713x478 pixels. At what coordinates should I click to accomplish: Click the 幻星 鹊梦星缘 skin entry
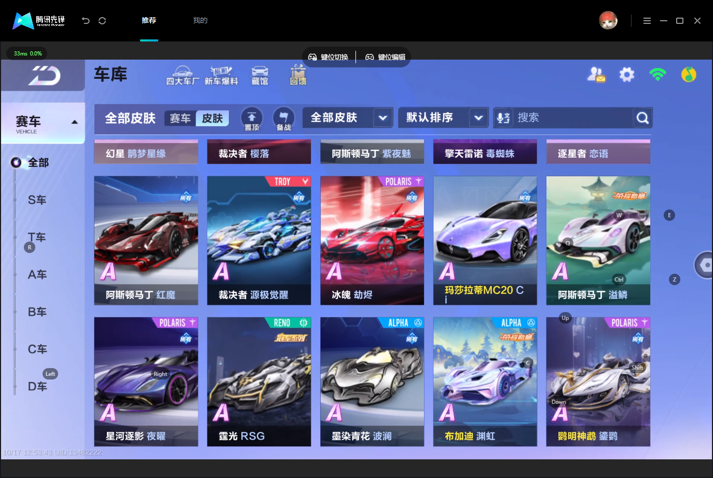[x=146, y=152]
